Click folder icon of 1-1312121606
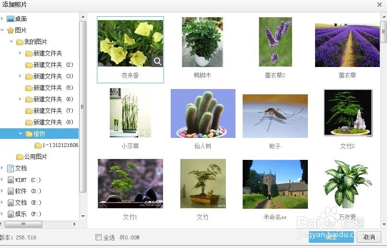 38,145
